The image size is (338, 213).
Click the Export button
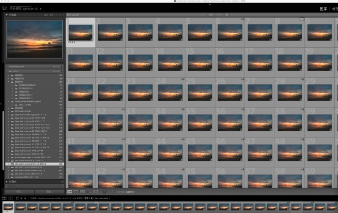click(x=49, y=191)
